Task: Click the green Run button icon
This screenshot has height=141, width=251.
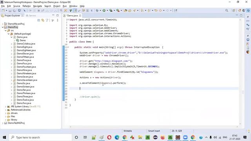Action: 104,11
